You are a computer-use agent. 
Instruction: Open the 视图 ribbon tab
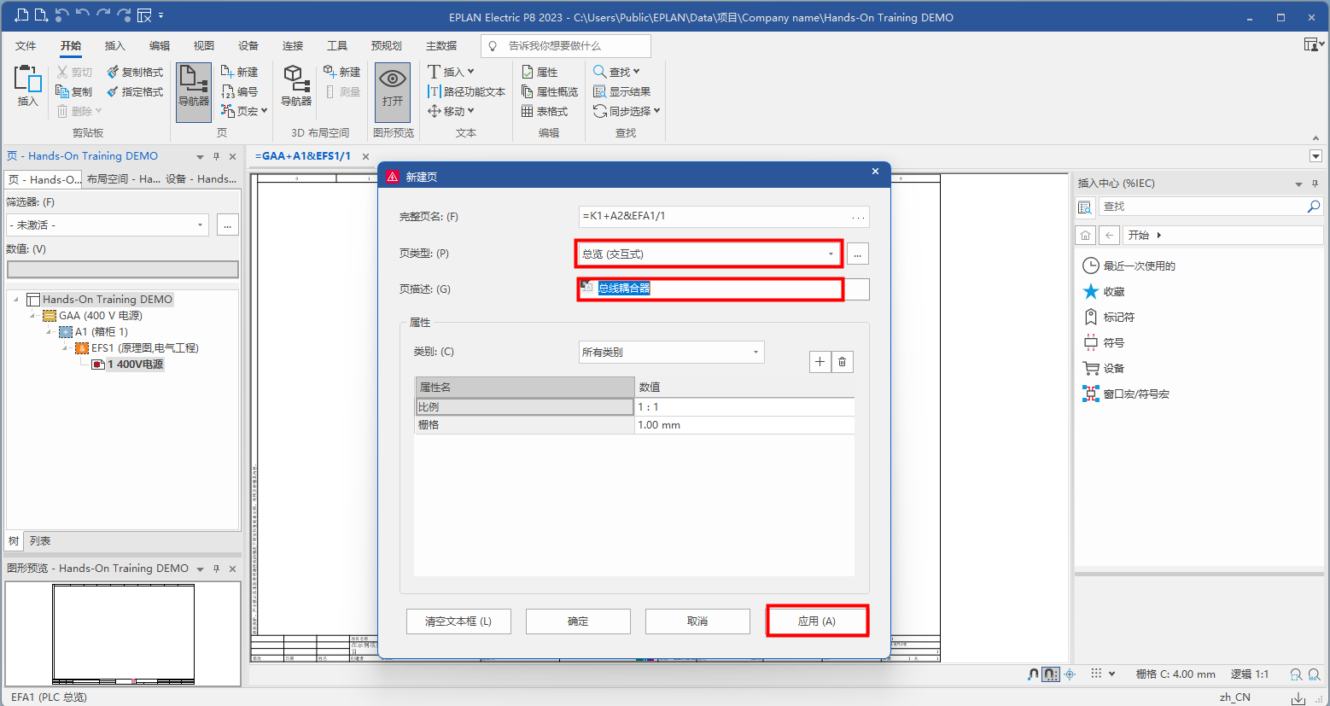203,46
